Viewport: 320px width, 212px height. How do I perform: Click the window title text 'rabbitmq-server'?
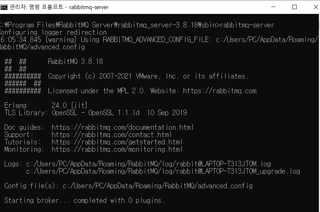89,7
